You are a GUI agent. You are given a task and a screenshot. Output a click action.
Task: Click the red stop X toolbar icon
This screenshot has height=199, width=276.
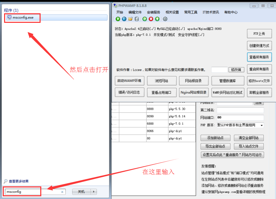(151, 19)
